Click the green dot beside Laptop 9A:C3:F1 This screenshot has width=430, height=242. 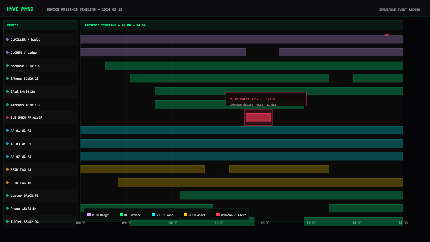pyautogui.click(x=7, y=195)
